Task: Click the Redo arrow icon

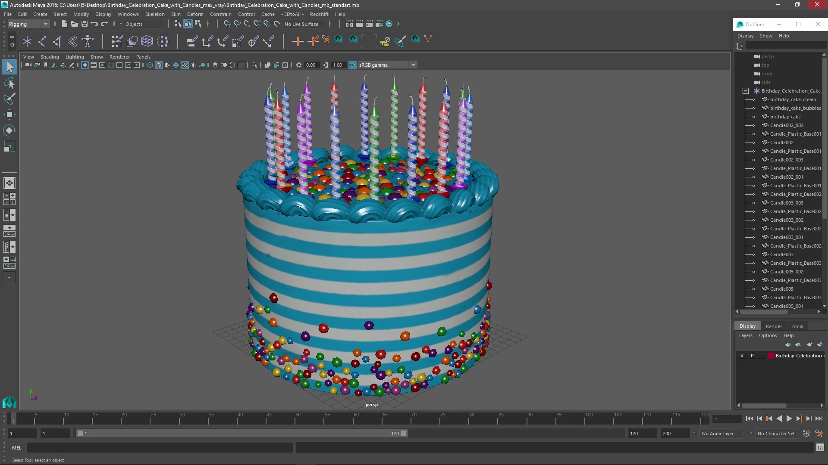Action: point(104,24)
